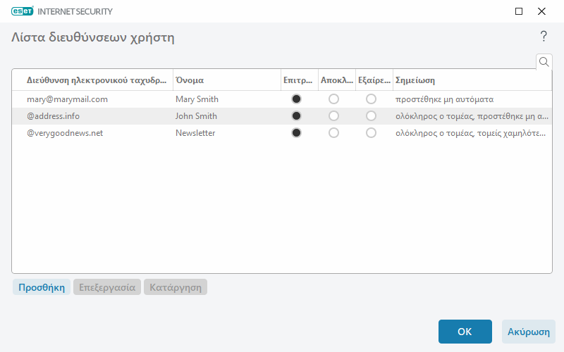Click the Κατάργηση button

tap(176, 287)
